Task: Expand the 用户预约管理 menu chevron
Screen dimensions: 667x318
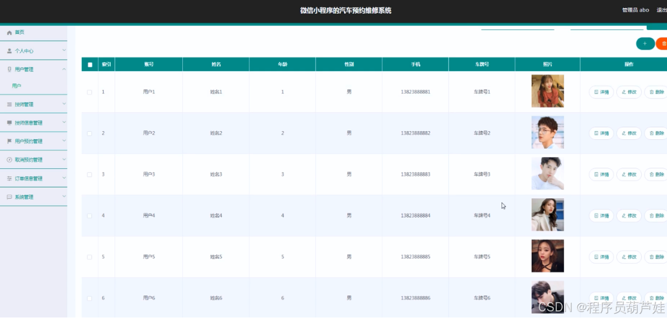Action: pyautogui.click(x=64, y=141)
